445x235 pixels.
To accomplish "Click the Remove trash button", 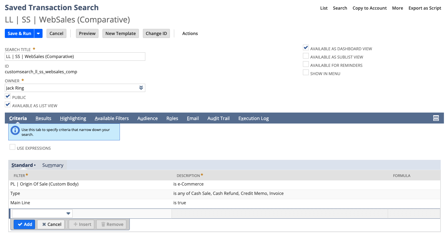I will (x=112, y=224).
